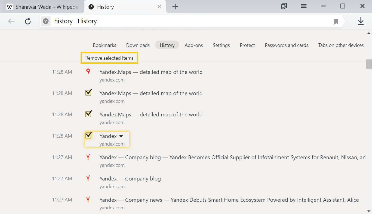Open a new tab with the plus button
372x214 pixels.
(x=175, y=7)
